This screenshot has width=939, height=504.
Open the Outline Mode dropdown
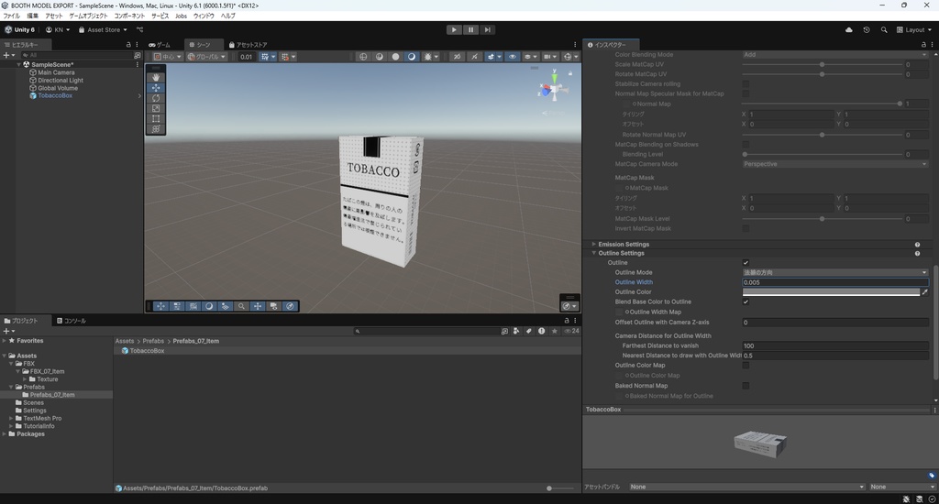pos(834,272)
